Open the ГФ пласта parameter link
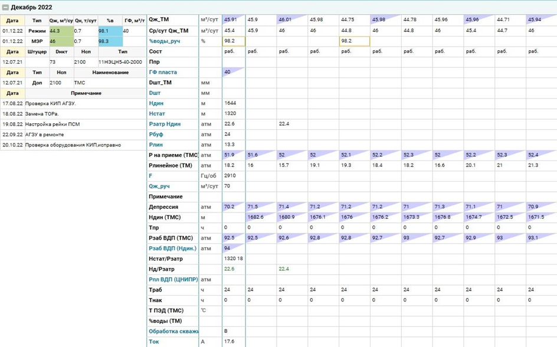557x347 pixels. point(163,72)
